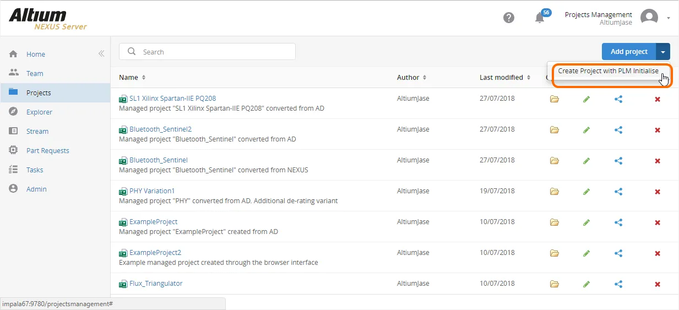Screen dimensions: 679x310
Task: Open the Stream page
Action: click(x=37, y=131)
